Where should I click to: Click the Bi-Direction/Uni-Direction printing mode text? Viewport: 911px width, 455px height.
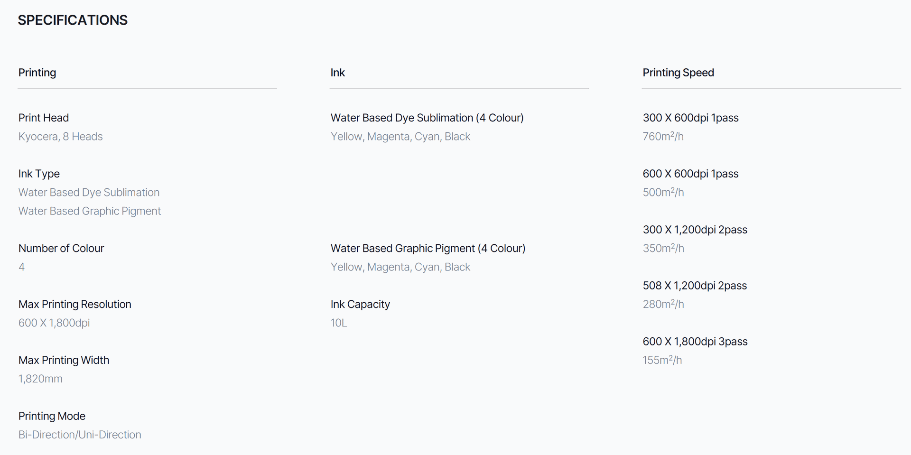80,435
